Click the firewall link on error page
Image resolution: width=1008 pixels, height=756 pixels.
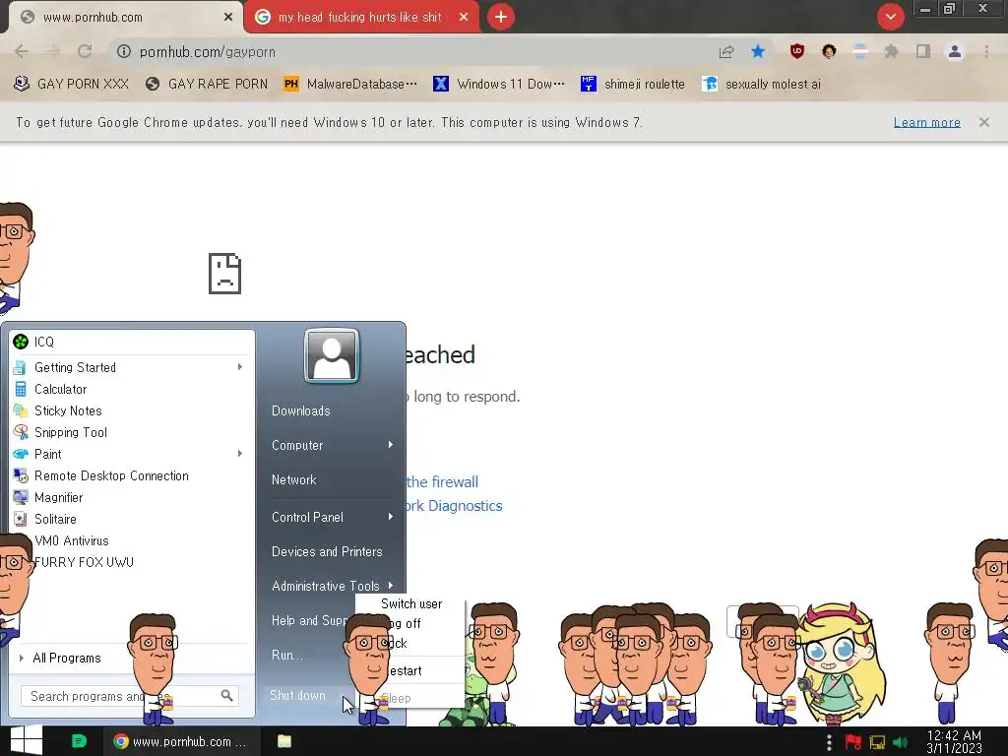(442, 481)
